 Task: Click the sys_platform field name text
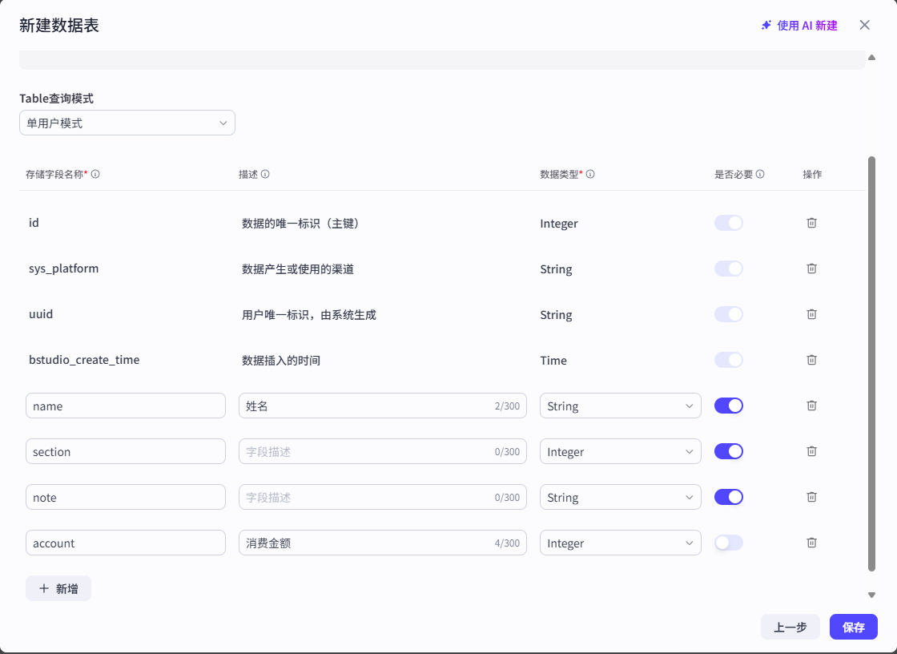point(63,268)
